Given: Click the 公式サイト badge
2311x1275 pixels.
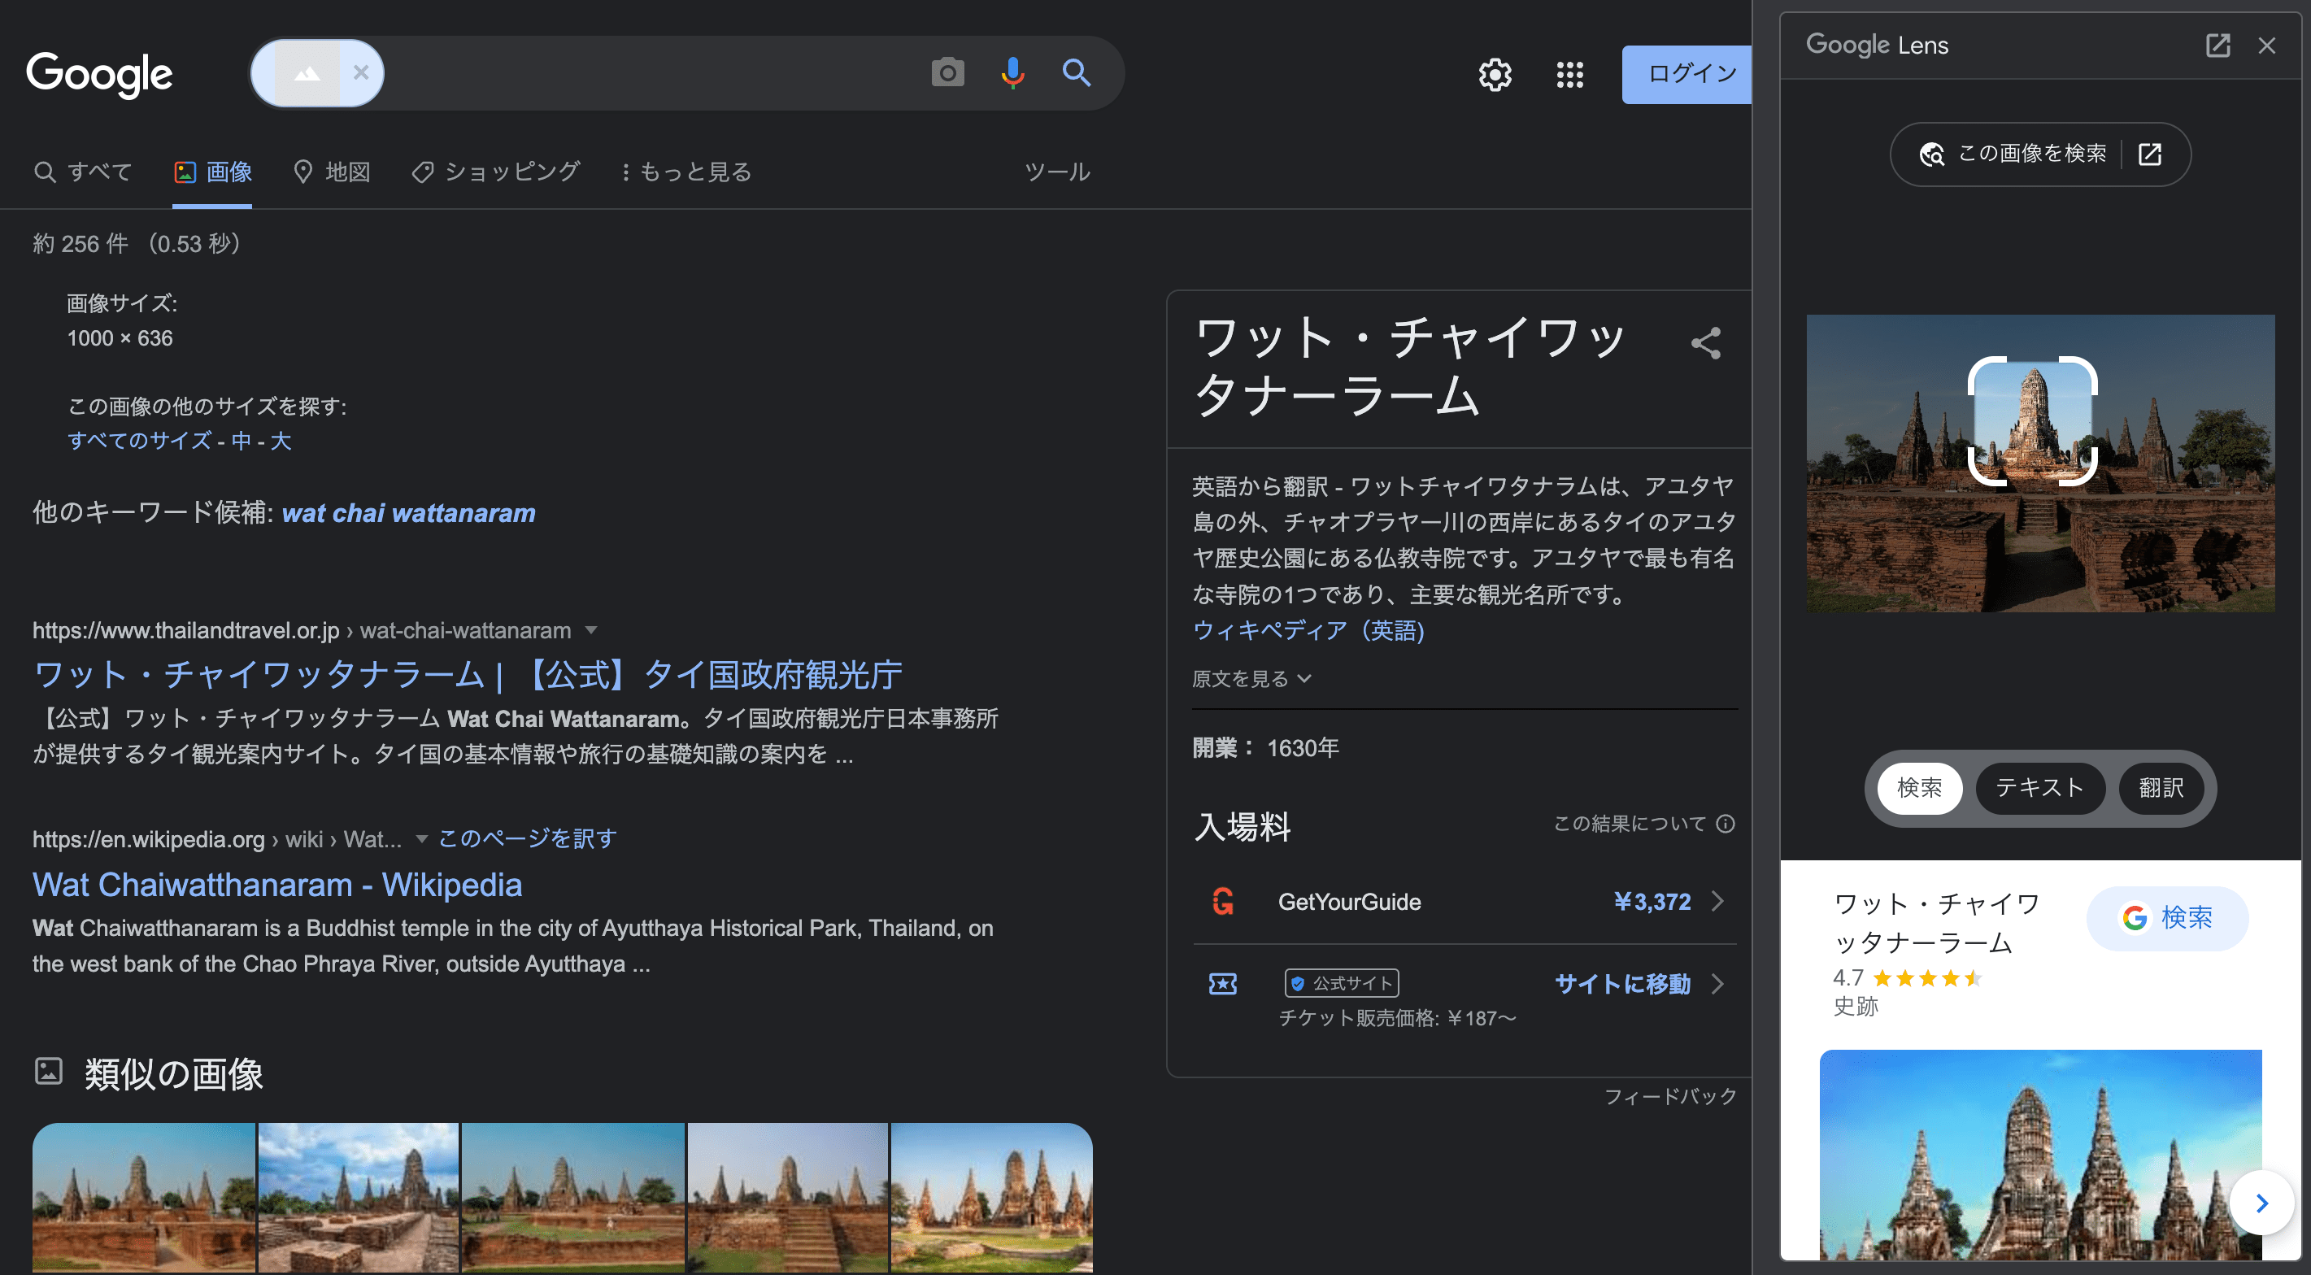Looking at the screenshot, I should (x=1342, y=983).
